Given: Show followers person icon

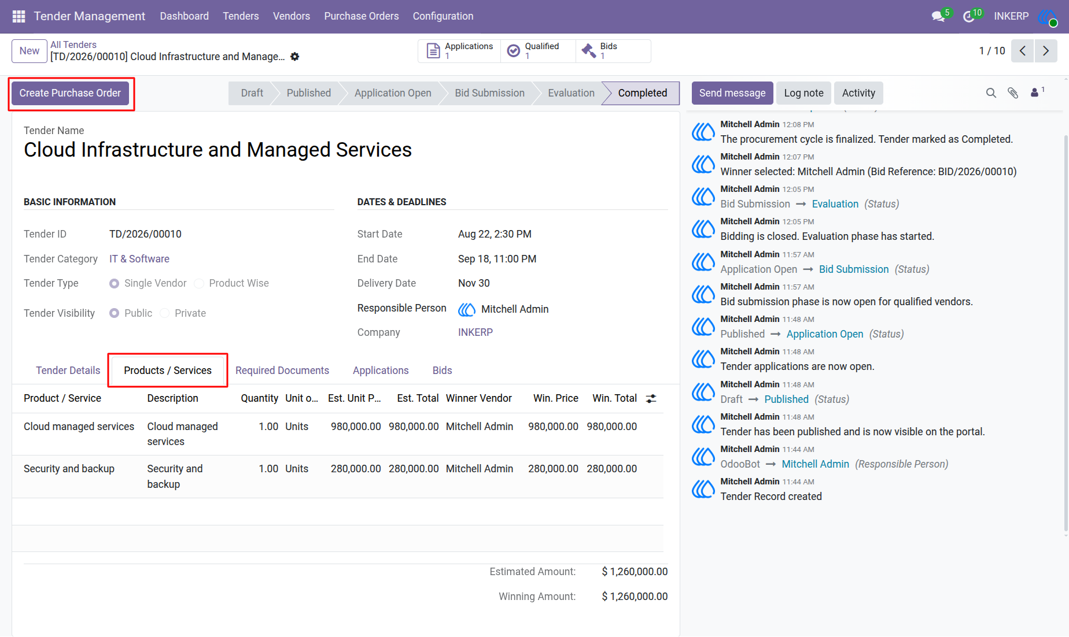Looking at the screenshot, I should (1035, 92).
